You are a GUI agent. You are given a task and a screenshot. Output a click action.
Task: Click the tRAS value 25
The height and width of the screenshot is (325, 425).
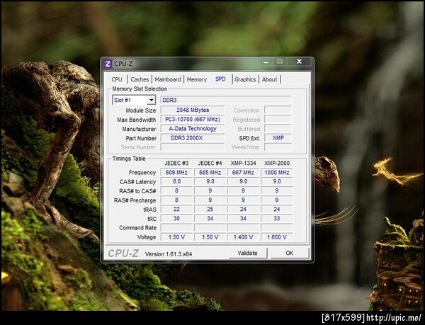210,210
